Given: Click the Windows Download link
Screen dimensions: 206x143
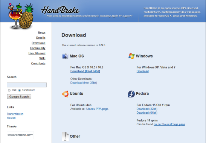Looking at the screenshot, I should tap(143, 71).
